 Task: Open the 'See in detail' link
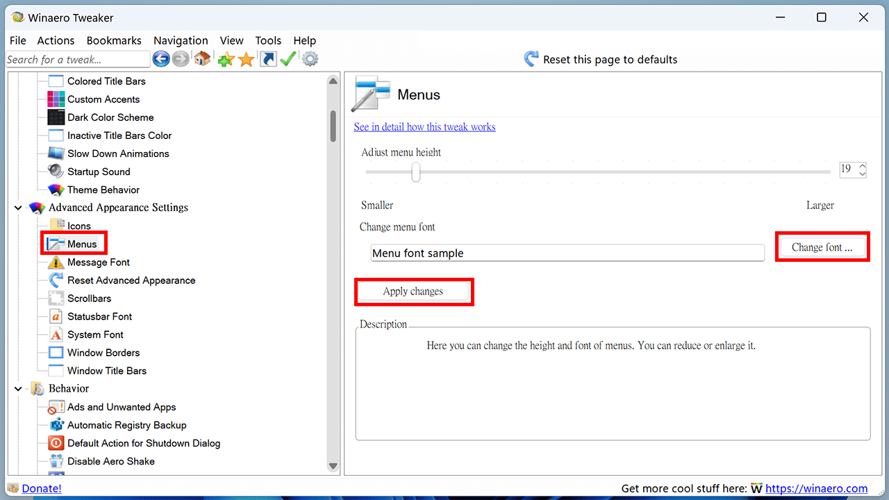[x=424, y=127]
